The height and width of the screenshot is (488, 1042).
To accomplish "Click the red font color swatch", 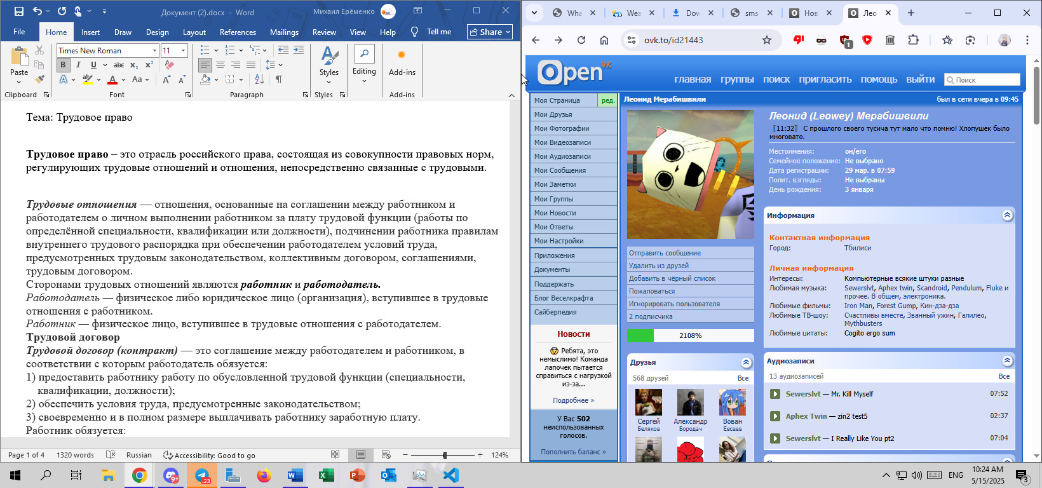I will (112, 80).
